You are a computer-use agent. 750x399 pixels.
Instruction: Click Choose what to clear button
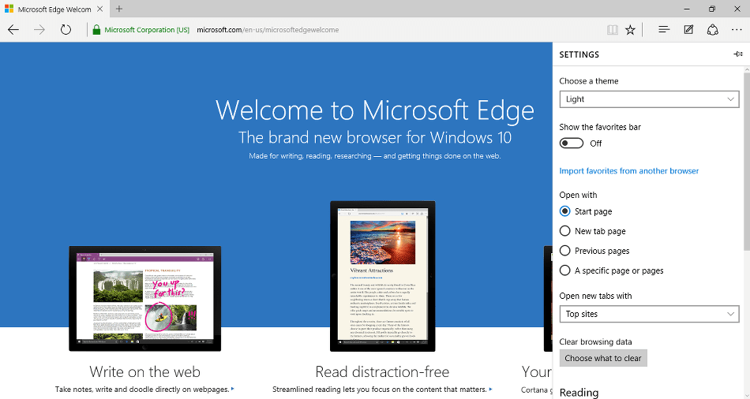(x=603, y=358)
